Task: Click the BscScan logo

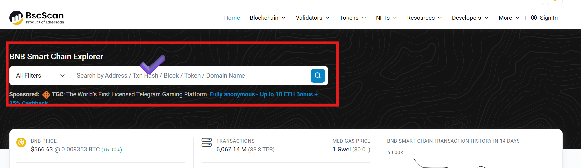Action: click(x=37, y=18)
